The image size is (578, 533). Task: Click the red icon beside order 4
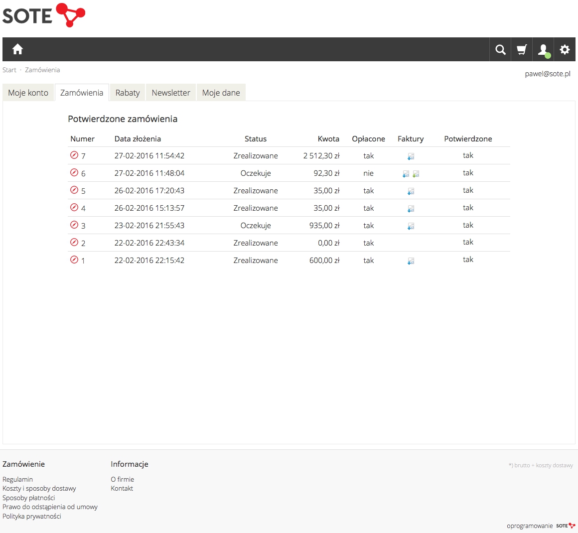(x=74, y=208)
